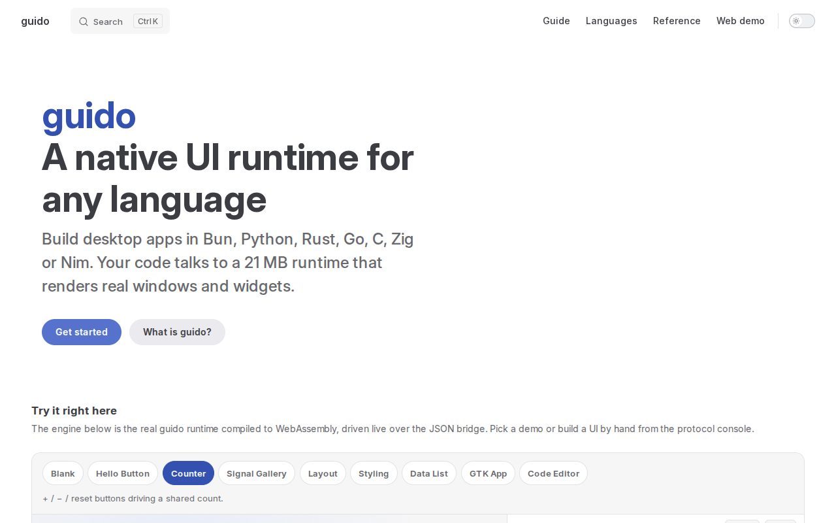Click the Get started button
The width and height of the screenshot is (836, 523).
tap(82, 332)
